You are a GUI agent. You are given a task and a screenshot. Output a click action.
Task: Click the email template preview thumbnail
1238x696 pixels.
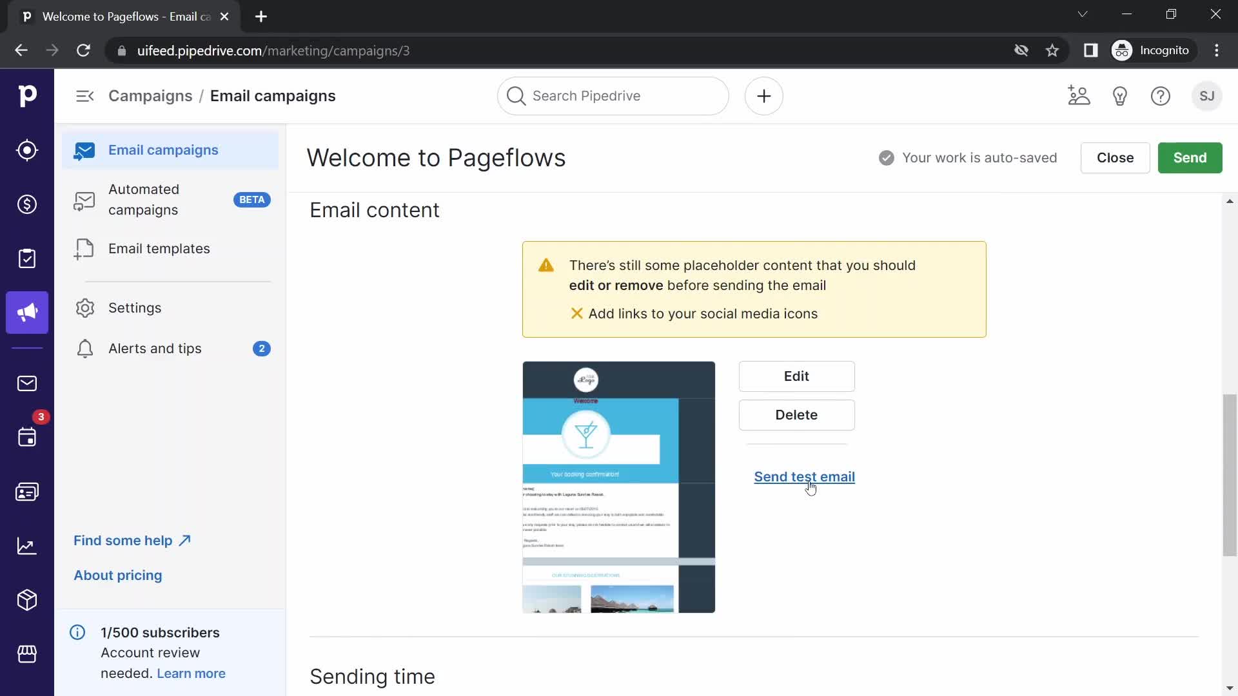[618, 487]
